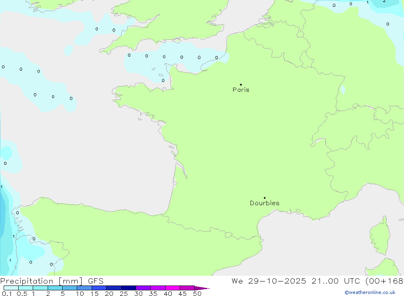The height and width of the screenshot is (296, 404).
Task: Click the Precipitation [mm] title text
Action: (42, 281)
